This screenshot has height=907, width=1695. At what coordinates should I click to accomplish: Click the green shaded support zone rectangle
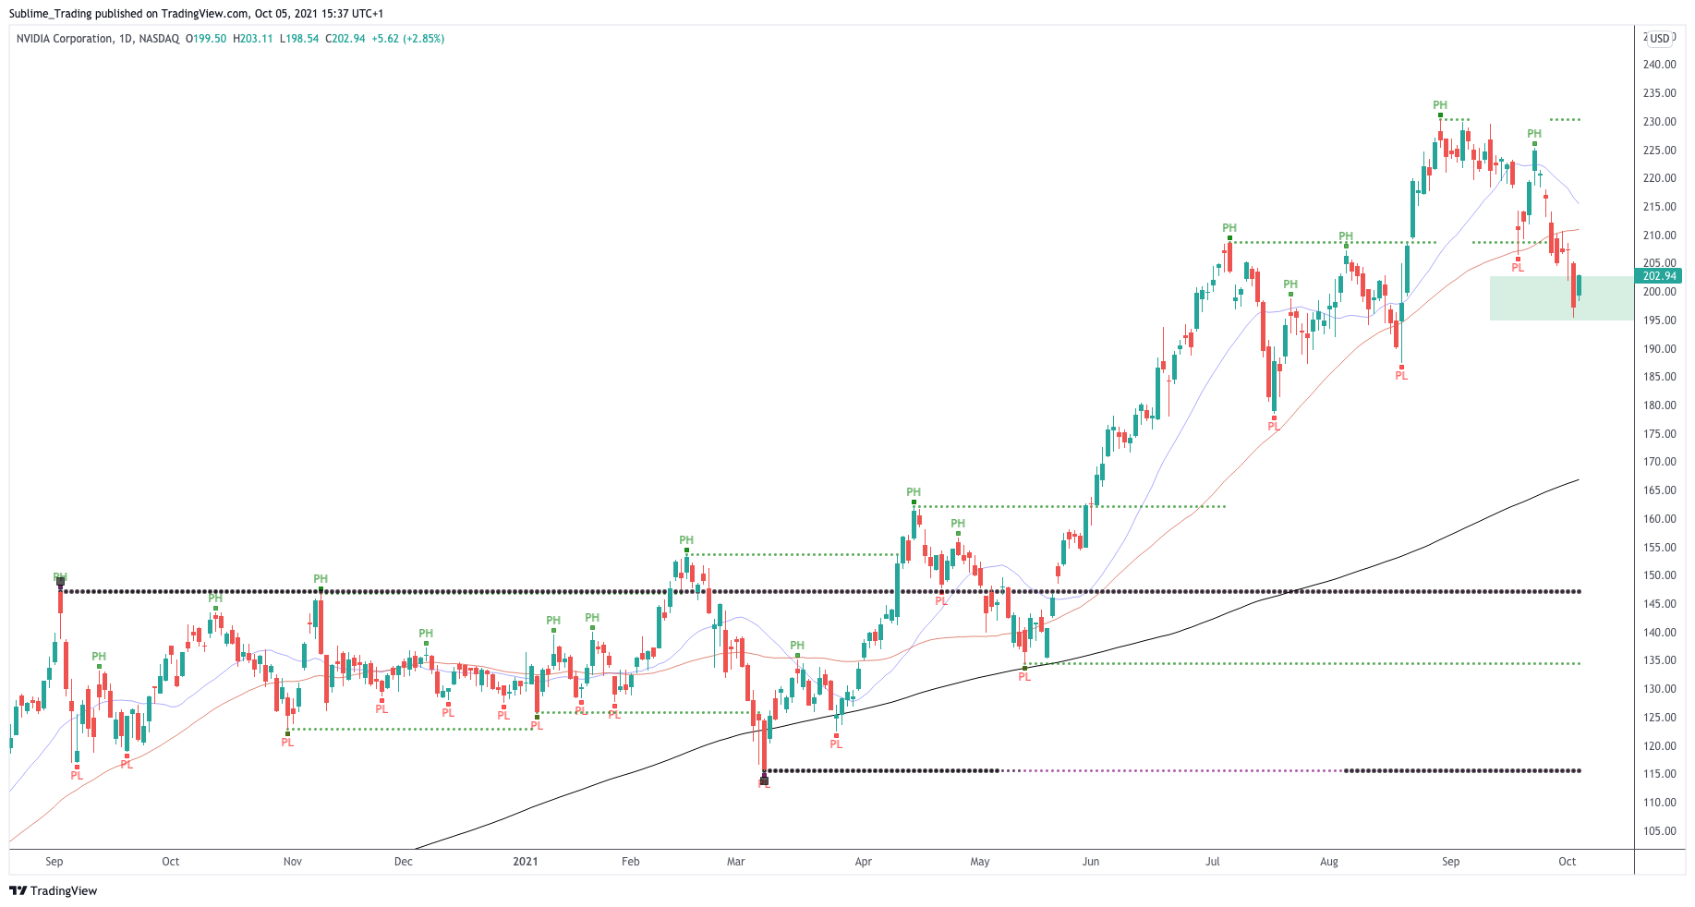click(1561, 298)
